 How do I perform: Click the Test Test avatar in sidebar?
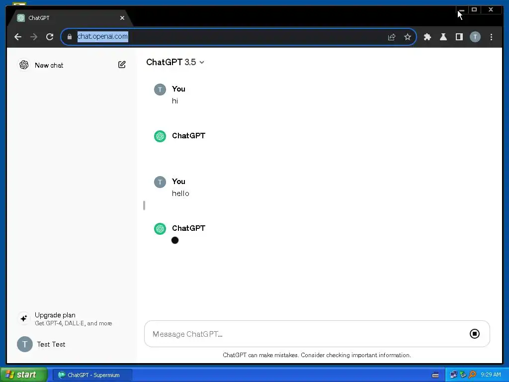tap(25, 344)
